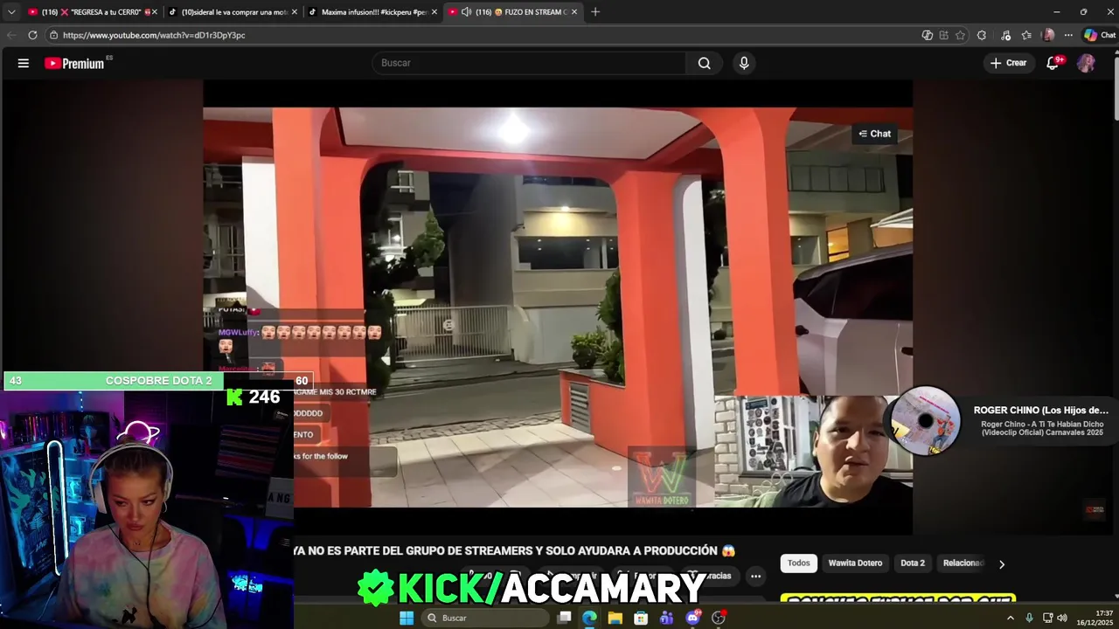Show hidden system tray icons chevron
The height and width of the screenshot is (629, 1119).
(x=1011, y=618)
